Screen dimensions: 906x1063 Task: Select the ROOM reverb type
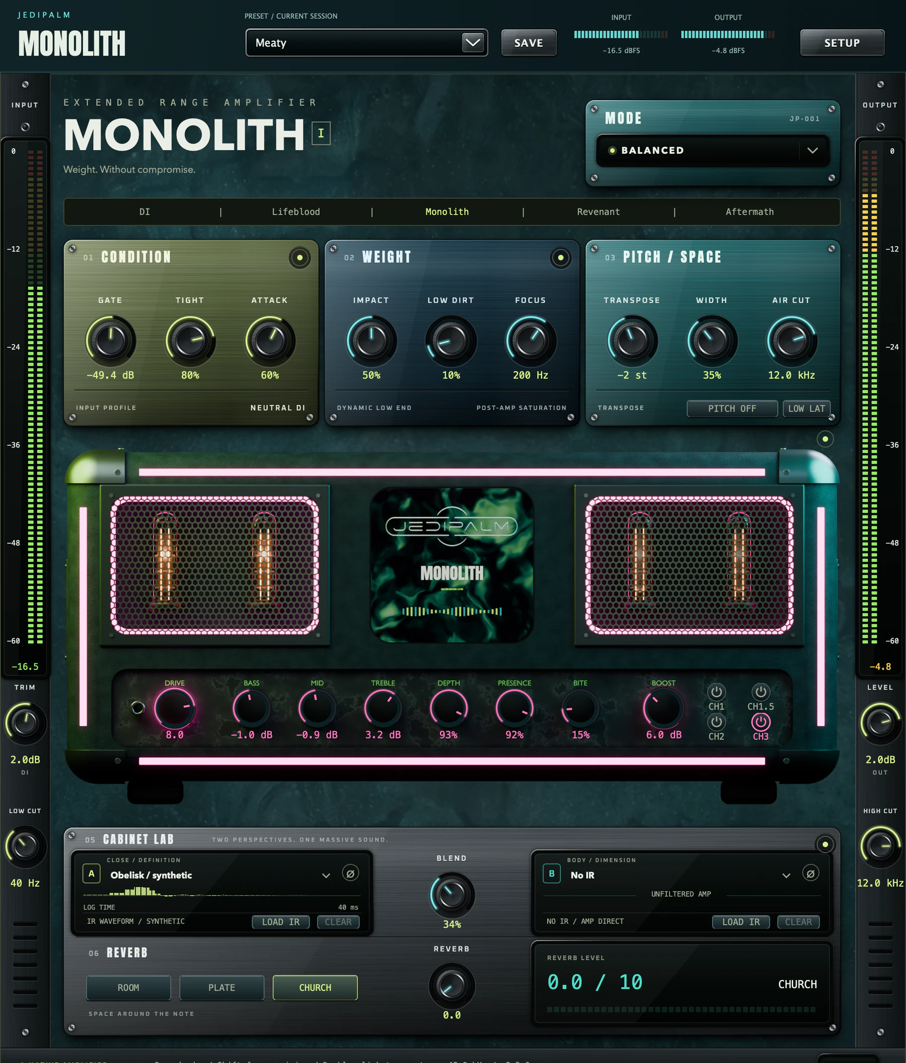128,987
